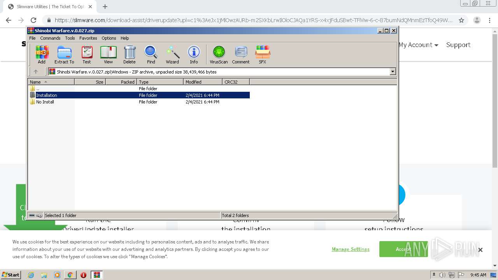This screenshot has width=498, height=280.
Task: Click the Opera taskbar icon
Action: click(83, 275)
